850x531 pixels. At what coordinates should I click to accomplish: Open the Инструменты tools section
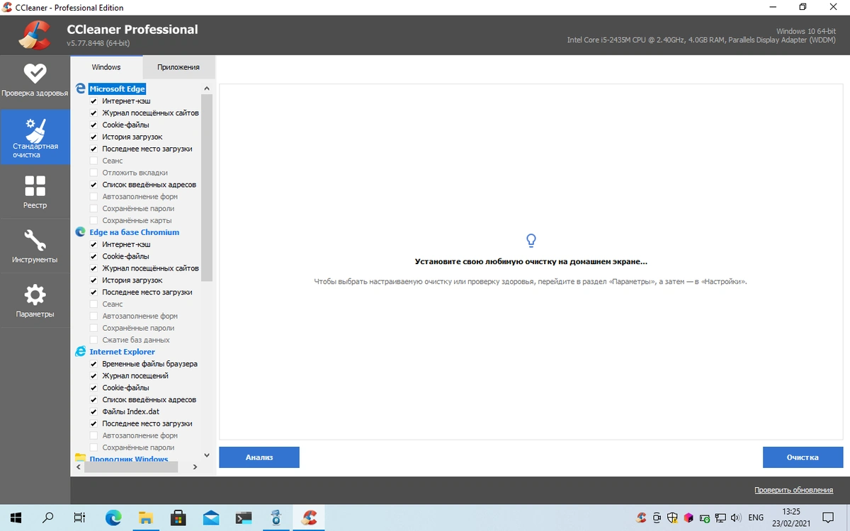(x=35, y=246)
